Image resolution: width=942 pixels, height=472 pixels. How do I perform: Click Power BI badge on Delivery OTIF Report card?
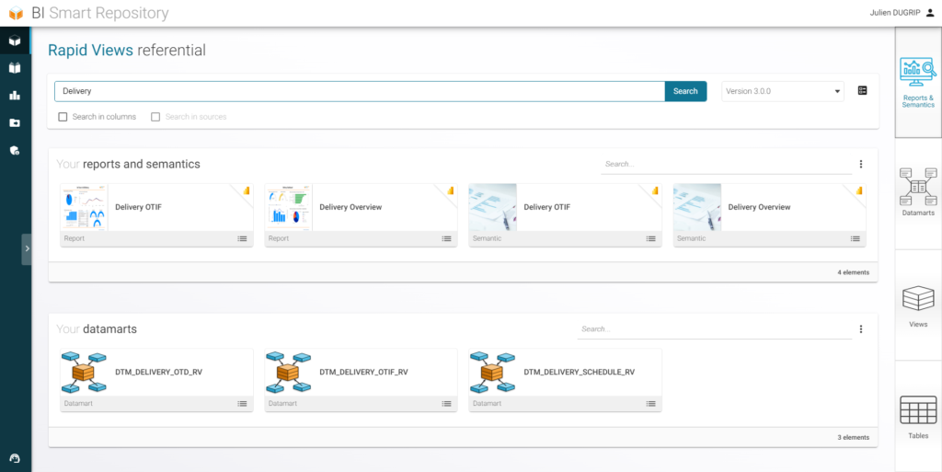[x=247, y=190]
